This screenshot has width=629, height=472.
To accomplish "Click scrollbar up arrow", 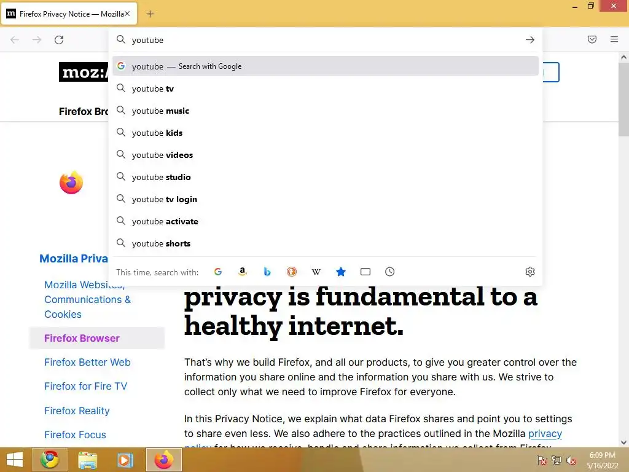I will point(624,57).
